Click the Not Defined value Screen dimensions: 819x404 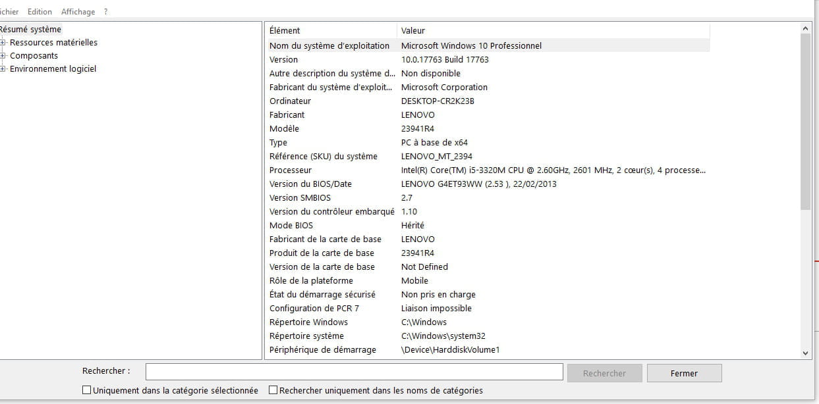pos(424,266)
